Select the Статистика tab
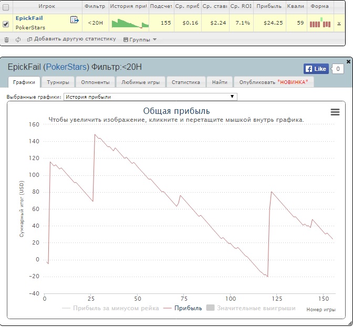This screenshot has height=327, width=353. [x=186, y=82]
